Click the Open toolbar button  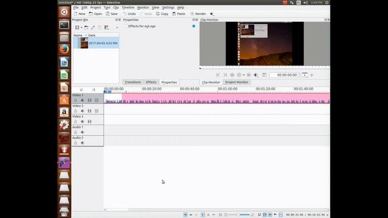[96, 14]
